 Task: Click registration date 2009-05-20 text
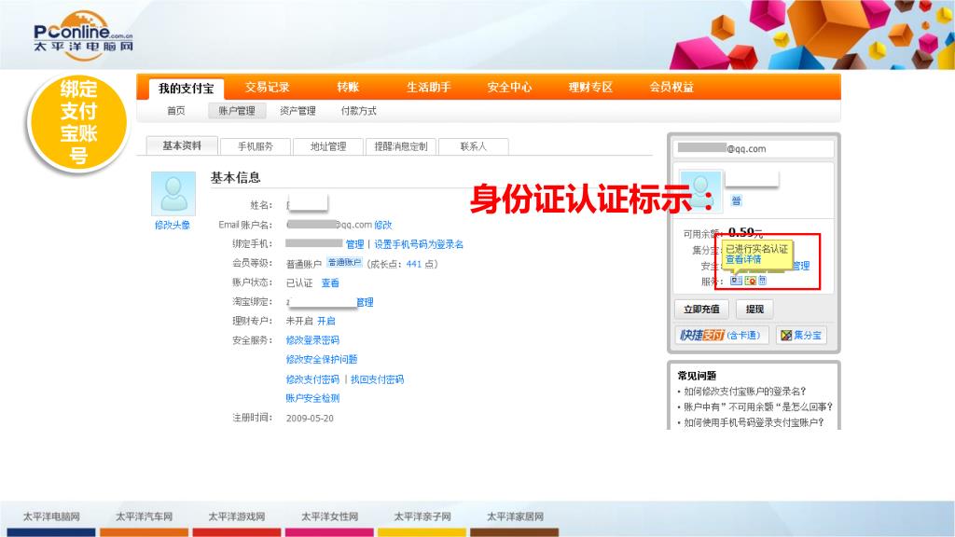pyautogui.click(x=310, y=419)
